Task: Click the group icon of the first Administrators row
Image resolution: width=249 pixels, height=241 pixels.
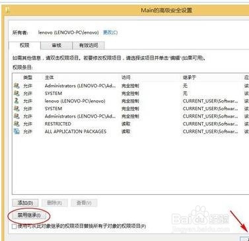Action: [17, 85]
